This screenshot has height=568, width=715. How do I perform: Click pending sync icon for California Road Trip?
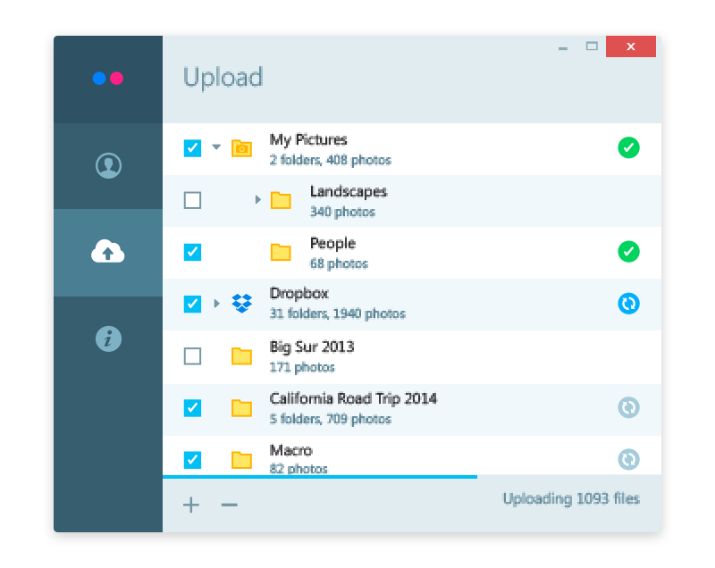pos(628,407)
